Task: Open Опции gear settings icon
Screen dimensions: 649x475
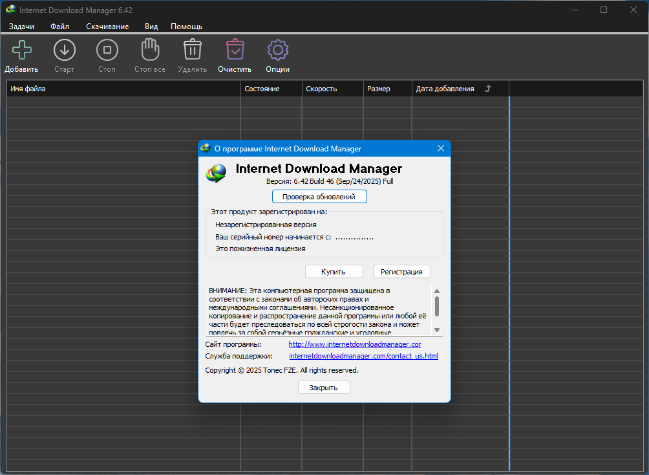Action: 277,50
